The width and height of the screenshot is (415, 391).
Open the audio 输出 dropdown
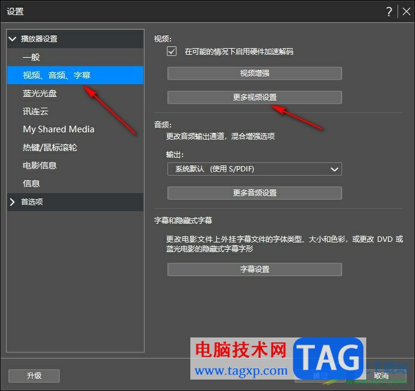pos(255,169)
